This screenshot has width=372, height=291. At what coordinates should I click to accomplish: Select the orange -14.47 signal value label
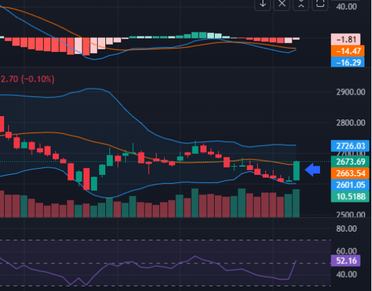click(348, 51)
